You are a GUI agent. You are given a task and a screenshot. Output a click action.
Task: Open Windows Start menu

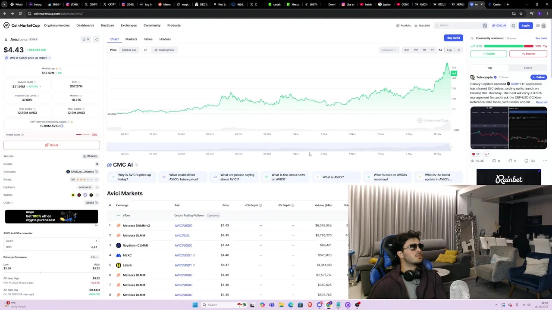195,305
